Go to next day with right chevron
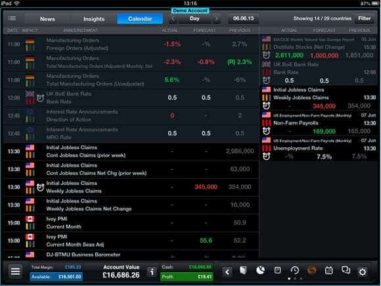Image resolution: width=381 pixels, height=286 pixels. [216, 18]
